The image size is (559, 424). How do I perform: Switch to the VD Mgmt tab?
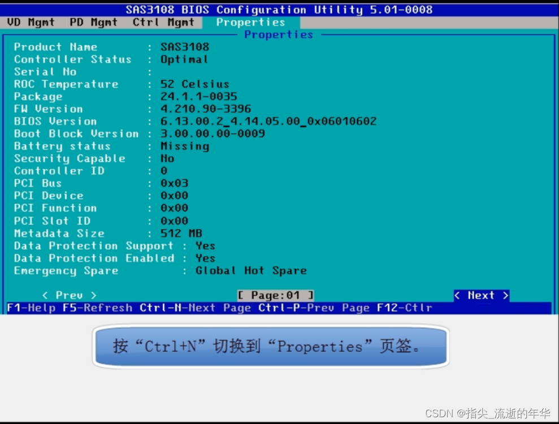[x=31, y=23]
